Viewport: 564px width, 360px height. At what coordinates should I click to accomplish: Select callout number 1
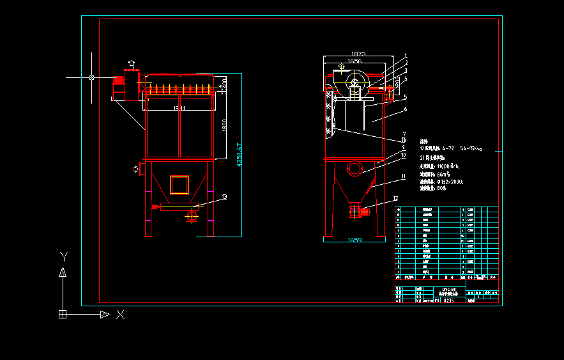(406, 56)
